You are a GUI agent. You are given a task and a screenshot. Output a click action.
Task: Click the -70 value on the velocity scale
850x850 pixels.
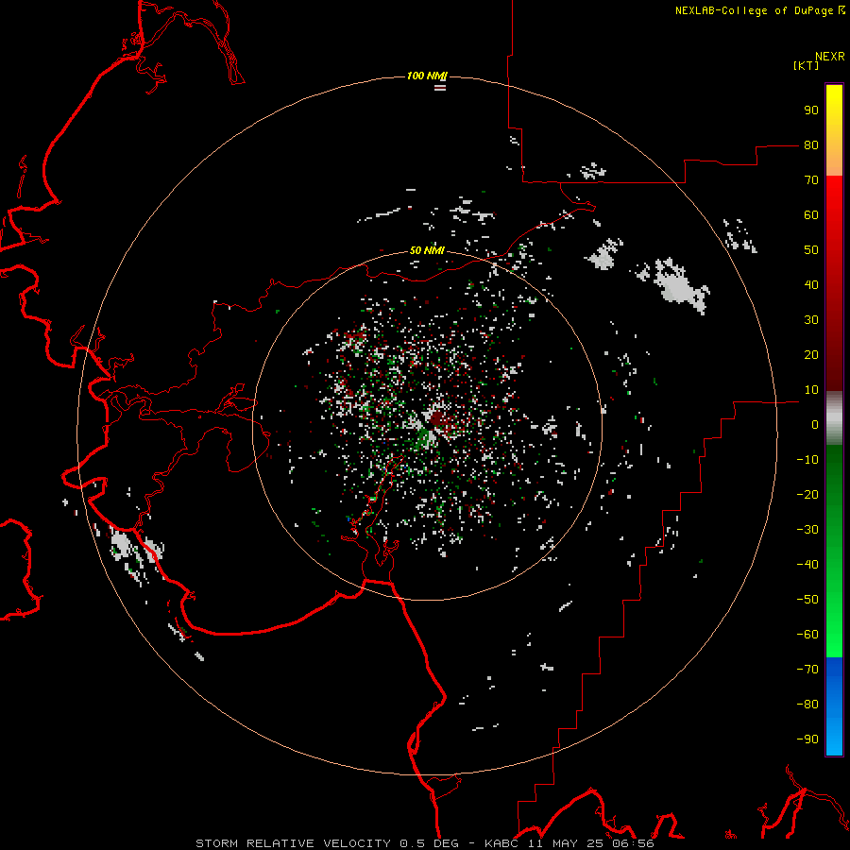807,670
